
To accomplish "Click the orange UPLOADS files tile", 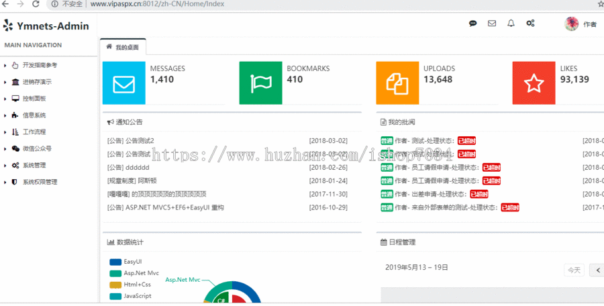I will point(397,83).
